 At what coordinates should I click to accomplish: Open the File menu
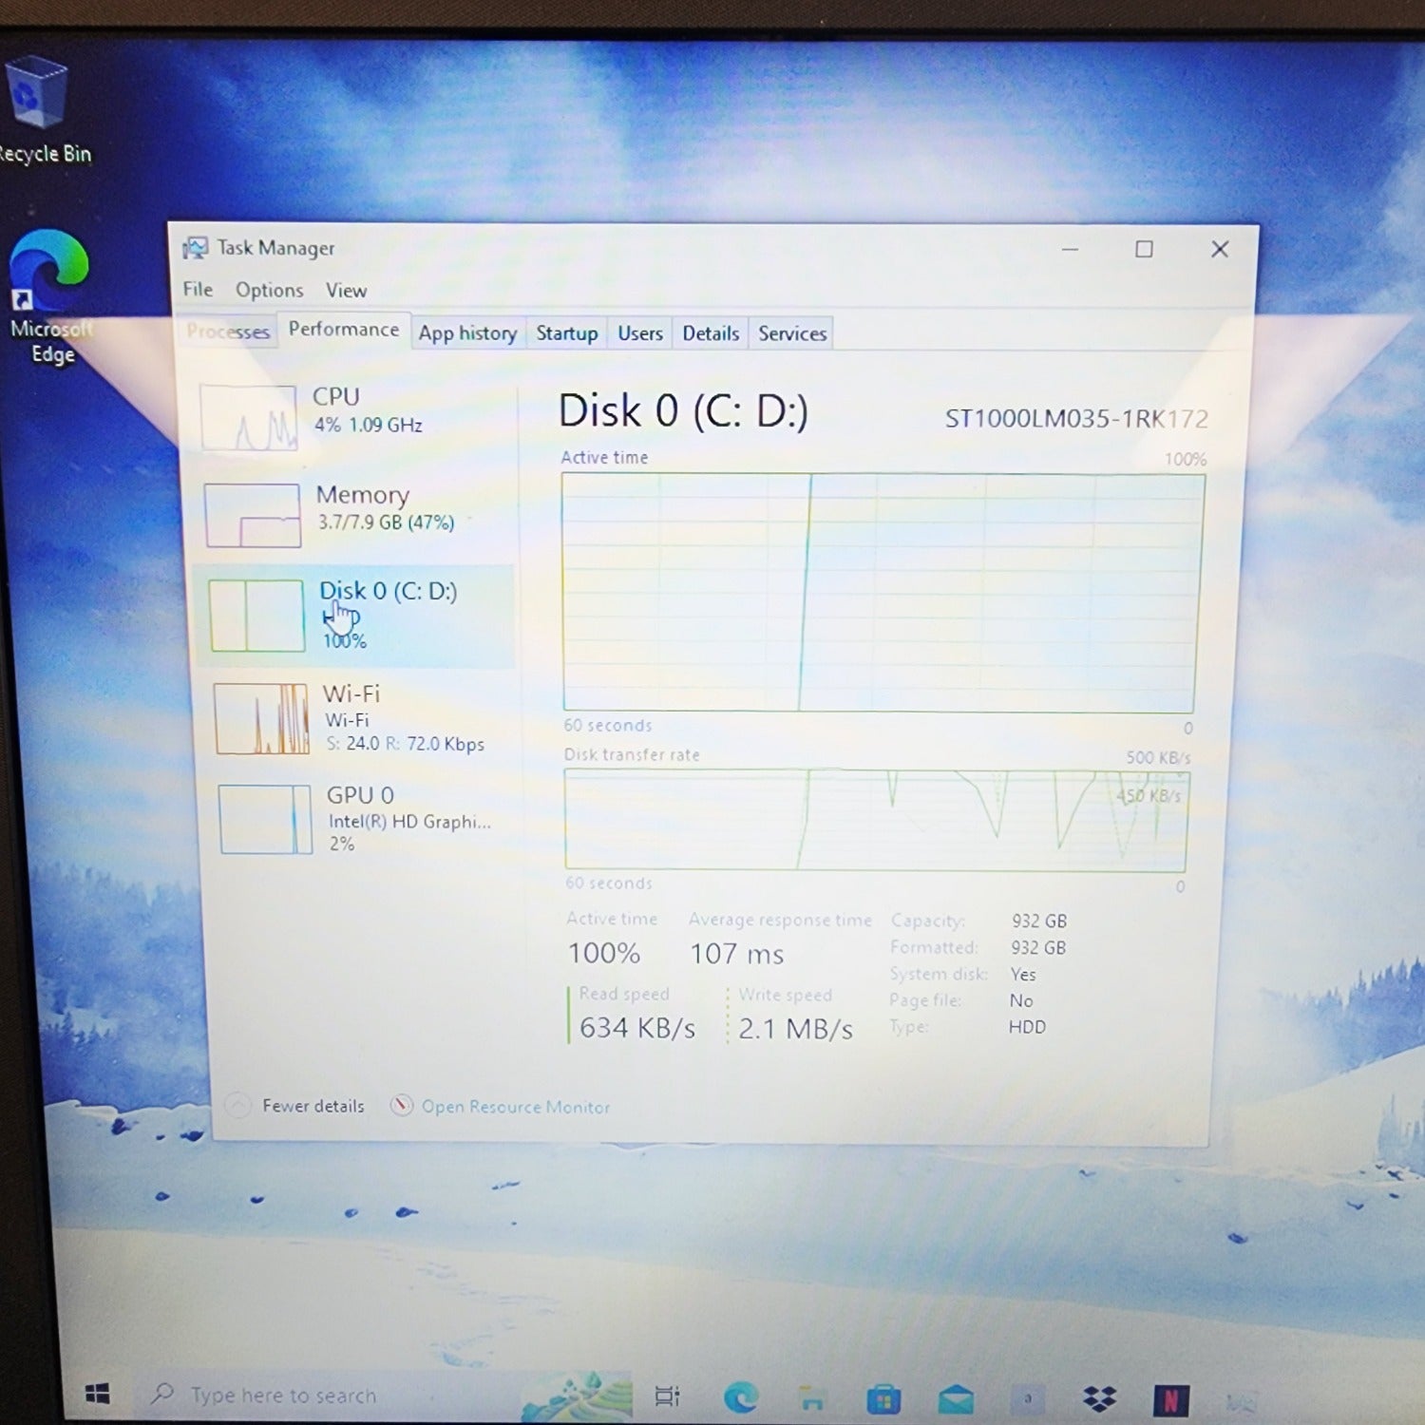coord(198,290)
